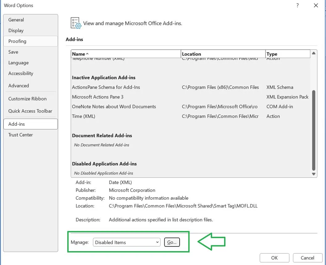
Task: Click the Disabled Application Add-ins heading
Action: 104,164
